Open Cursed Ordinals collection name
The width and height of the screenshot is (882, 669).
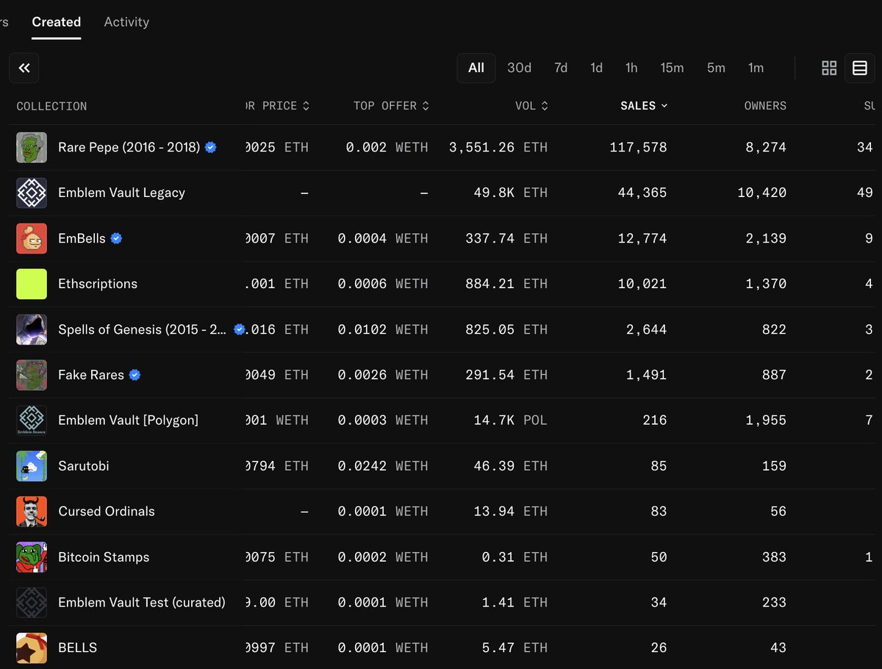(x=107, y=512)
